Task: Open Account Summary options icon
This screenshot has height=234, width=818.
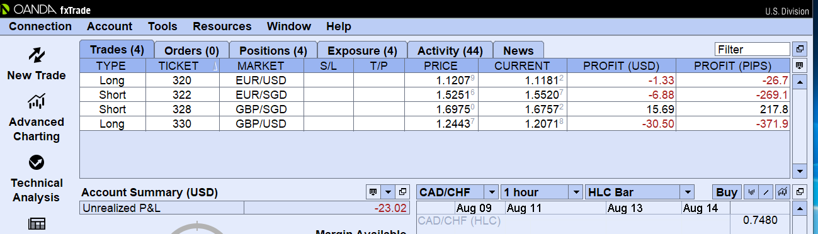Action: pyautogui.click(x=373, y=192)
